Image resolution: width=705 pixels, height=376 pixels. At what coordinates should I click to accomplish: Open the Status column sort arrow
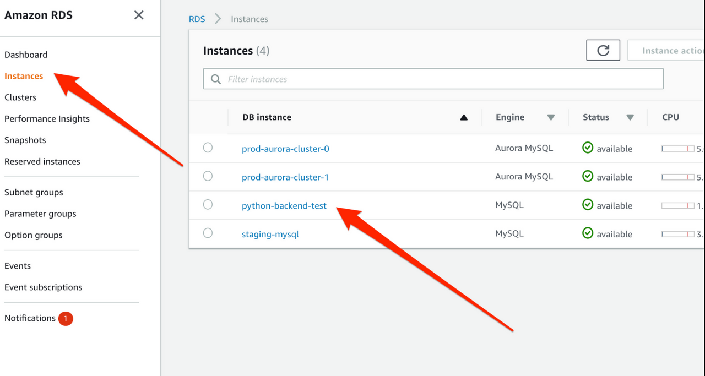point(630,117)
